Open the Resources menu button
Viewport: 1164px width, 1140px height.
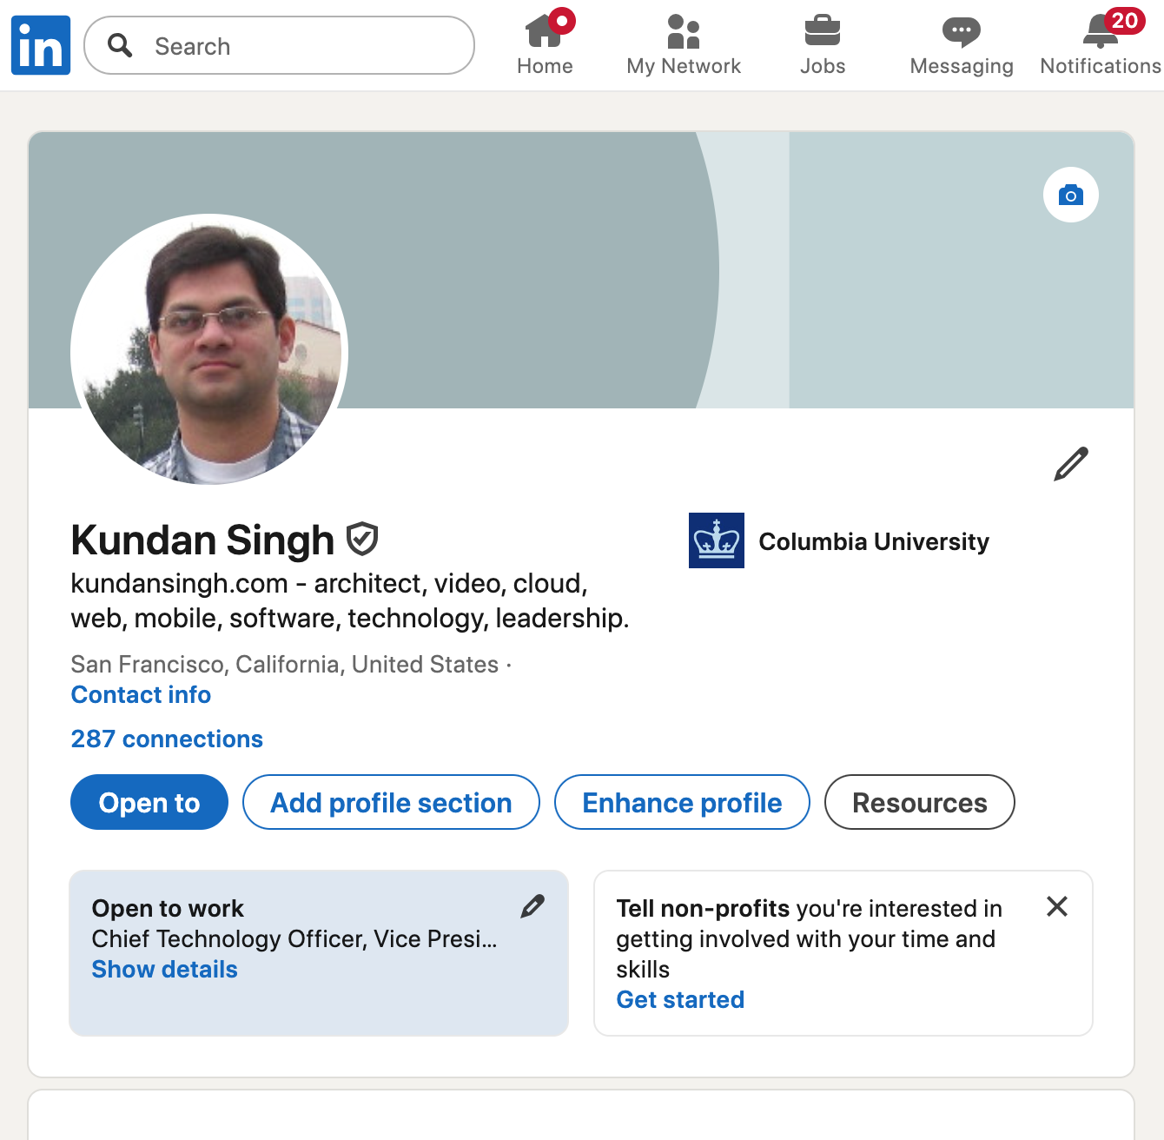(919, 802)
